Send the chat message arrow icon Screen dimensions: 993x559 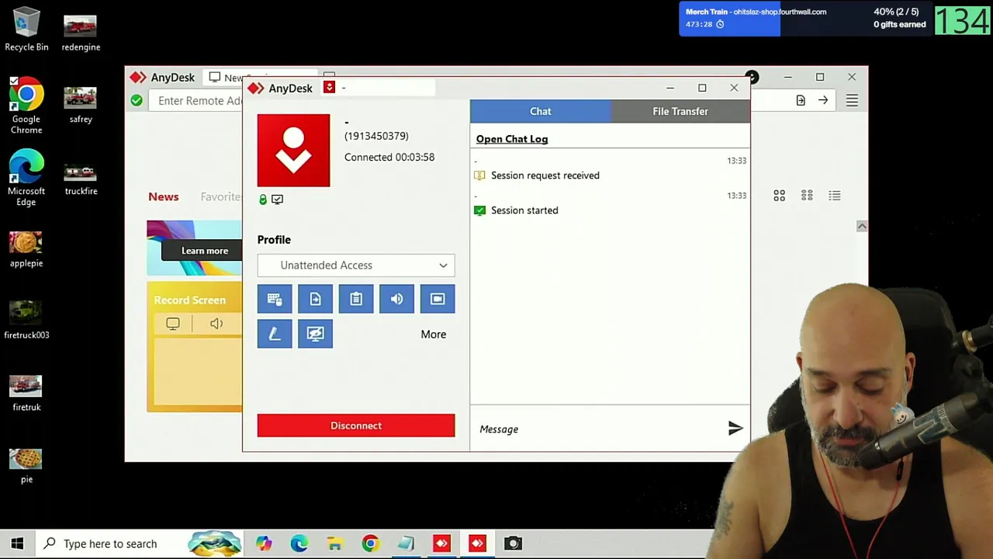pos(735,428)
